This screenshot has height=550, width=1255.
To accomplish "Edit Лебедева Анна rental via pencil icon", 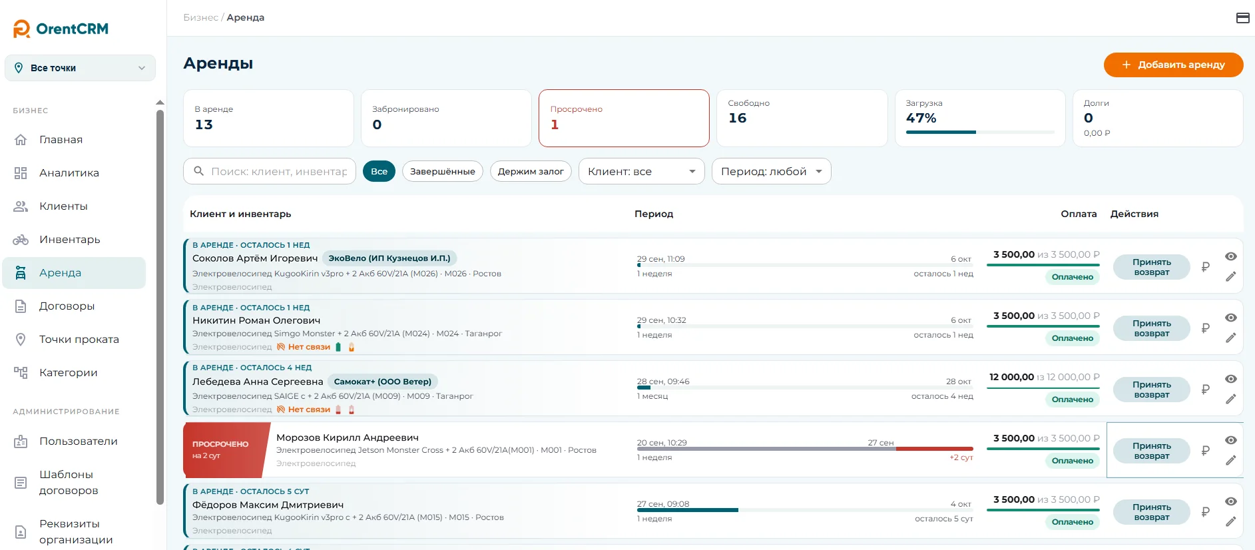I will point(1230,399).
